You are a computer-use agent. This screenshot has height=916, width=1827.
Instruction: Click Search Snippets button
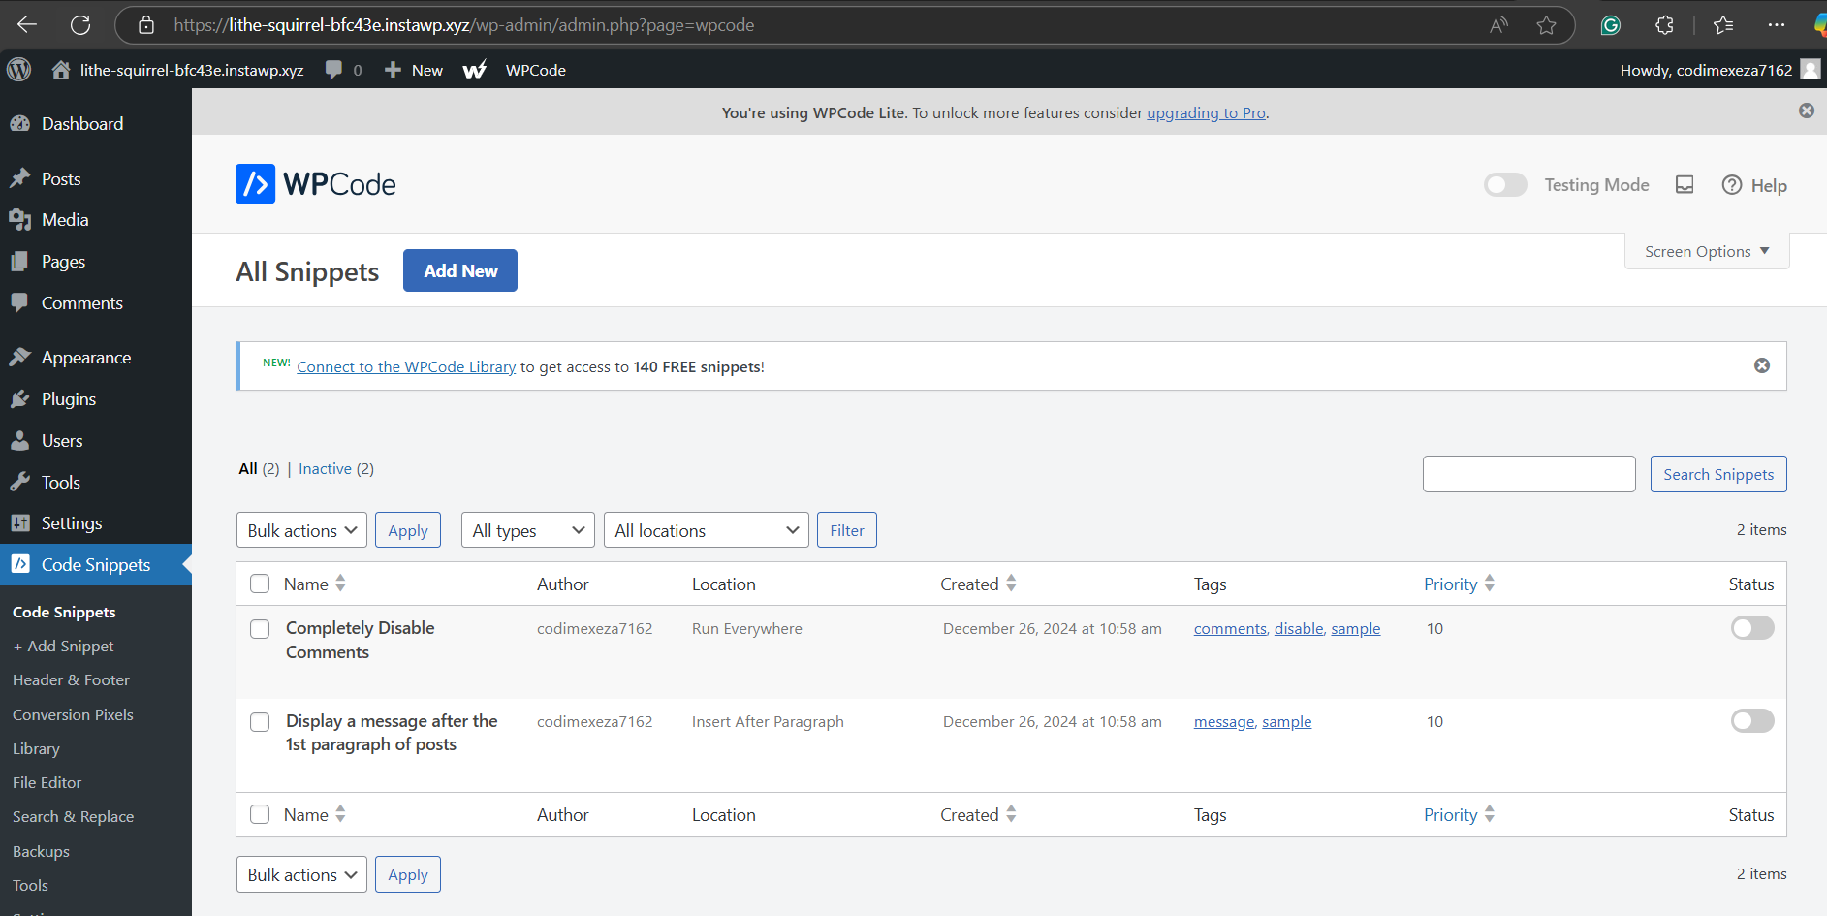pos(1718,474)
